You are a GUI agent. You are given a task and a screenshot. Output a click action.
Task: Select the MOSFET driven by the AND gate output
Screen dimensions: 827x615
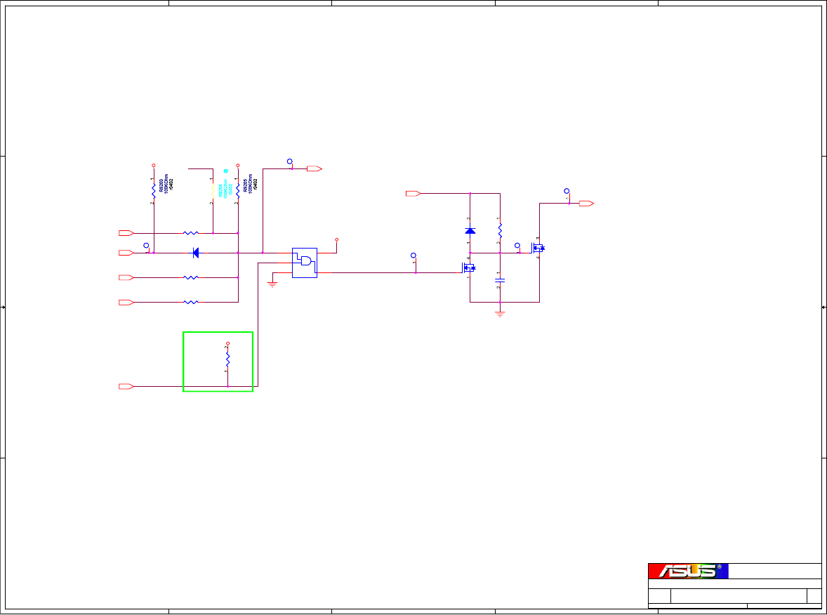point(468,268)
